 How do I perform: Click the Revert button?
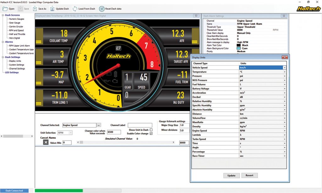point(249,175)
